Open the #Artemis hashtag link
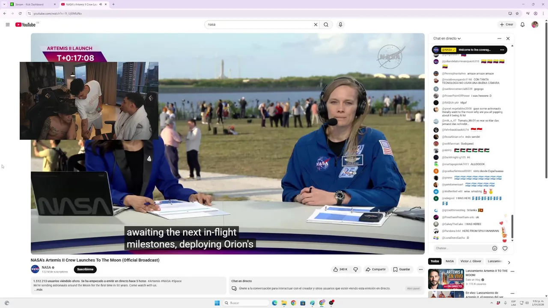548x308 pixels. tap(154, 281)
